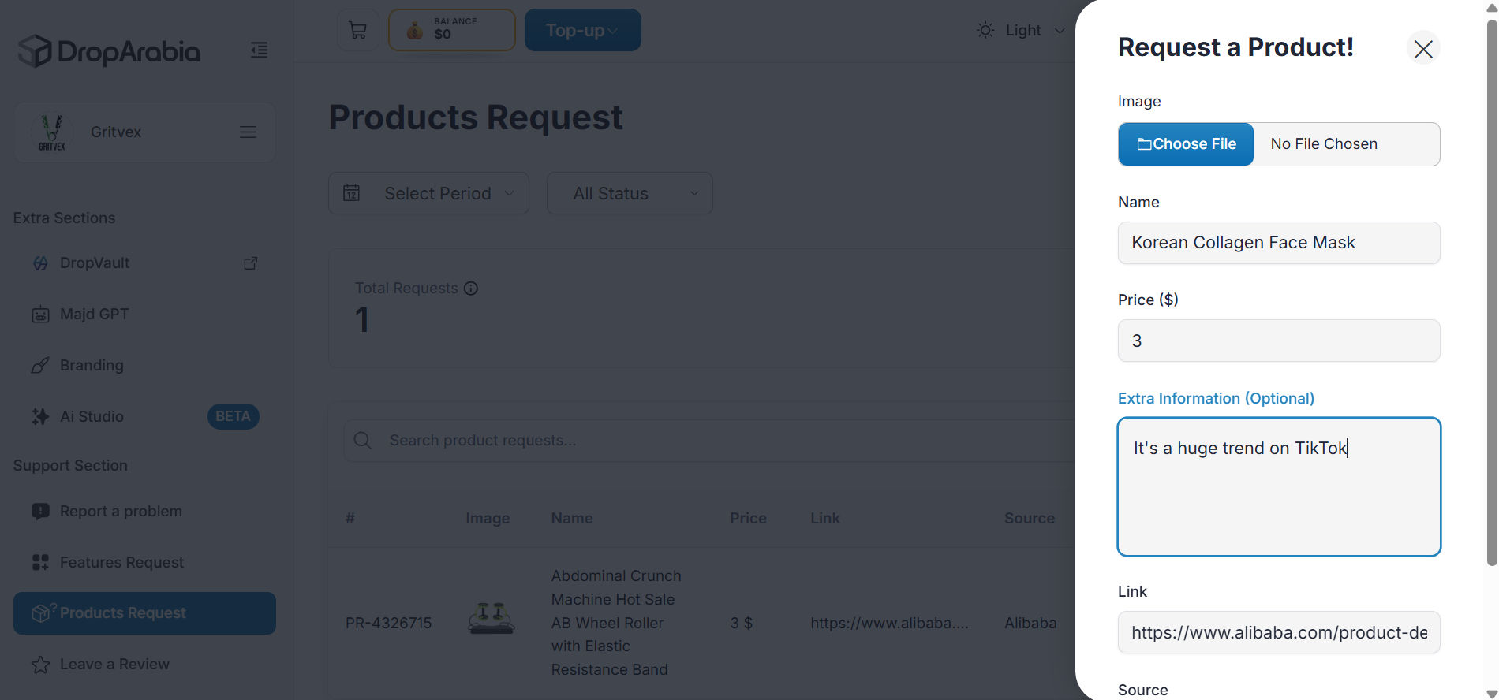Screen dimensions: 1499x700
Task: Open the Select Period dropdown
Action: tap(428, 194)
